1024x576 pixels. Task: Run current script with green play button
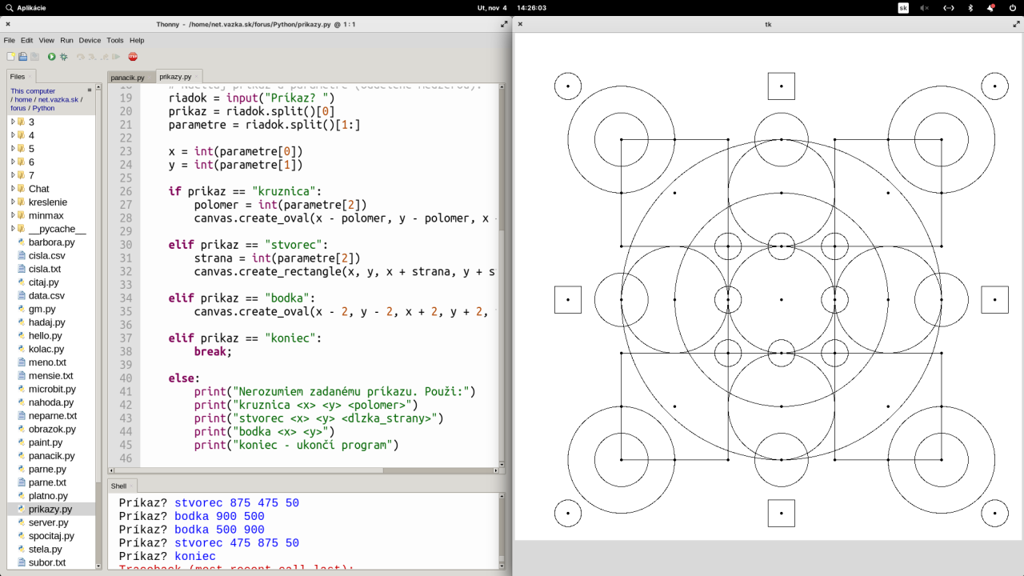pyautogui.click(x=51, y=57)
